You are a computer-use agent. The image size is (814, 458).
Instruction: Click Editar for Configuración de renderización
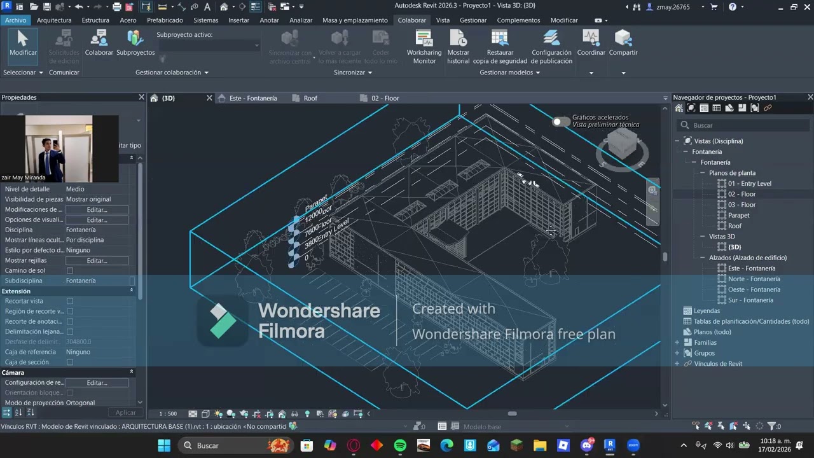(x=97, y=382)
